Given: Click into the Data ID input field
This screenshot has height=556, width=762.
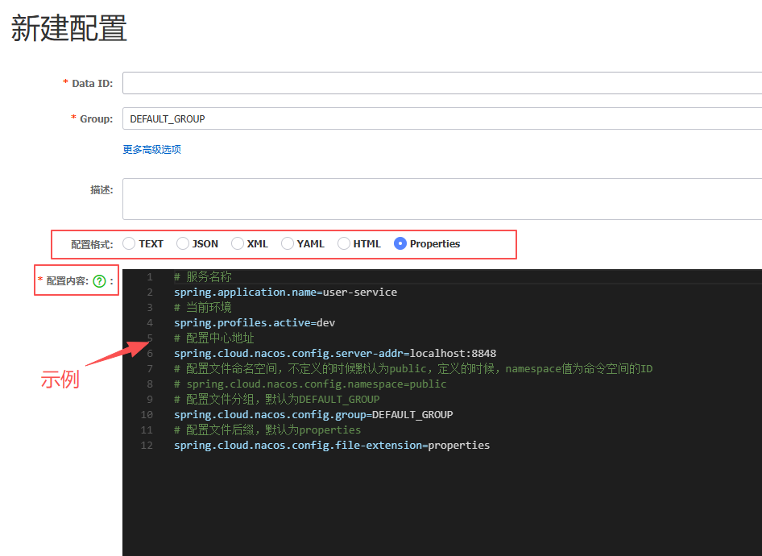Looking at the screenshot, I should pos(441,83).
